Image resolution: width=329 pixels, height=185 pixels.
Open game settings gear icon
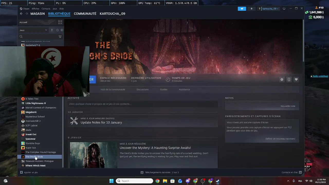(x=282, y=80)
